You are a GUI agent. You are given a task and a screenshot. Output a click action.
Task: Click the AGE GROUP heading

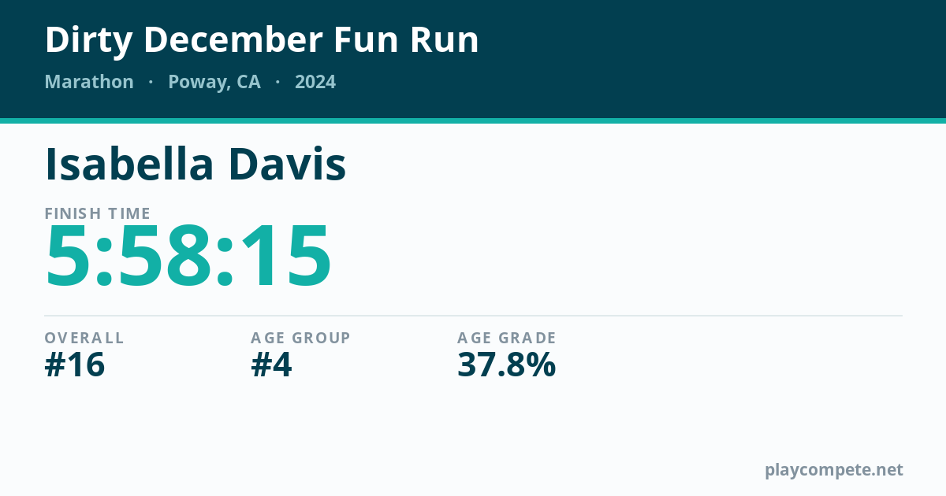(x=301, y=338)
